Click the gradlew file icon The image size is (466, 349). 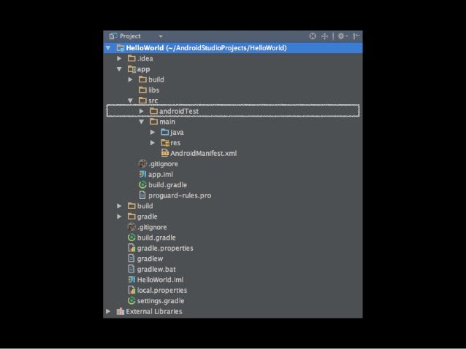point(131,258)
